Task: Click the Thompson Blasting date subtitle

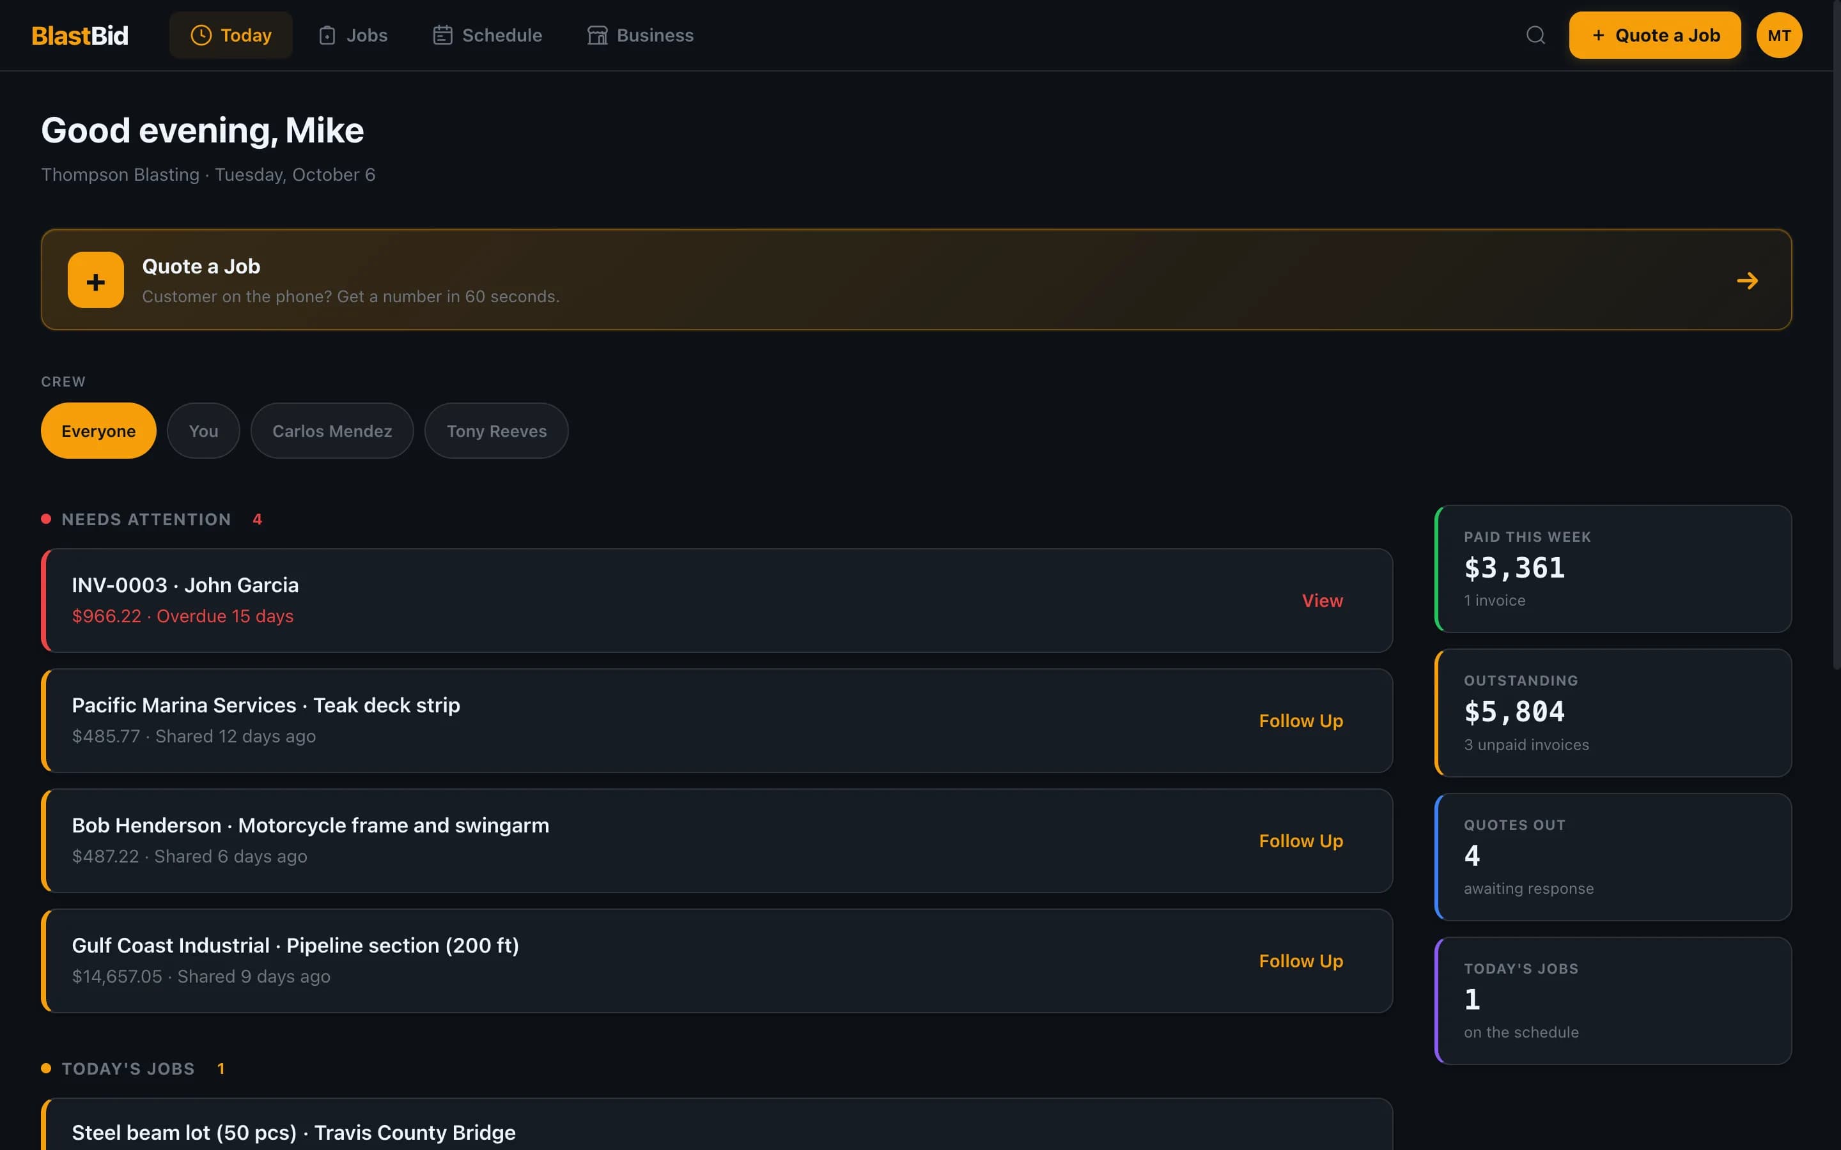Action: tap(208, 175)
